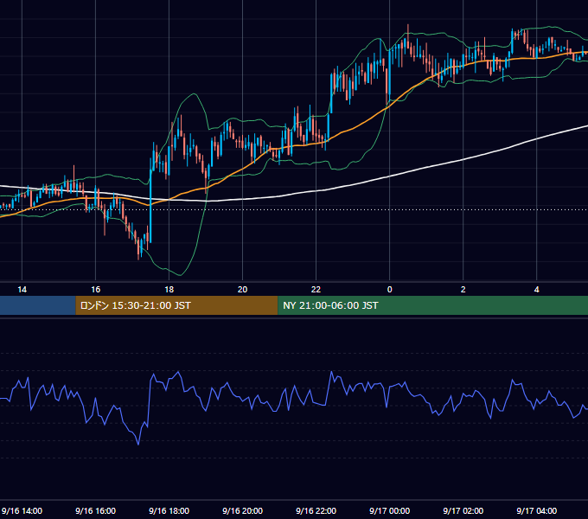The width and height of the screenshot is (588, 519).
Task: Select the 16 hour axis label
Action: [x=96, y=290]
